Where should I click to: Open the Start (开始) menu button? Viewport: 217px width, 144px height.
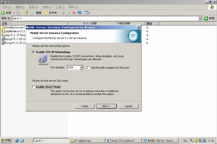(6, 140)
